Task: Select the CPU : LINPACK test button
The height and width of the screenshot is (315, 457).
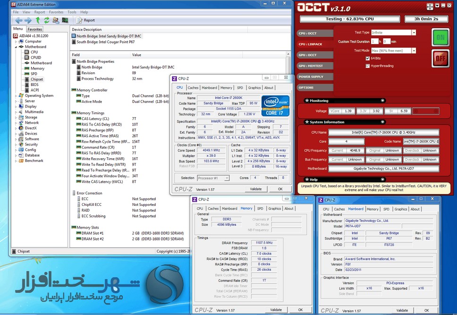Action: point(315,44)
